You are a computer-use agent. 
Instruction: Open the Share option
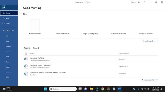coord(9,62)
